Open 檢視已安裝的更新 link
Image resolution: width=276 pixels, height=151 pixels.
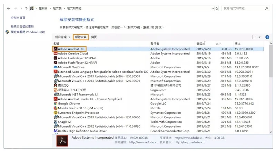[22, 27]
